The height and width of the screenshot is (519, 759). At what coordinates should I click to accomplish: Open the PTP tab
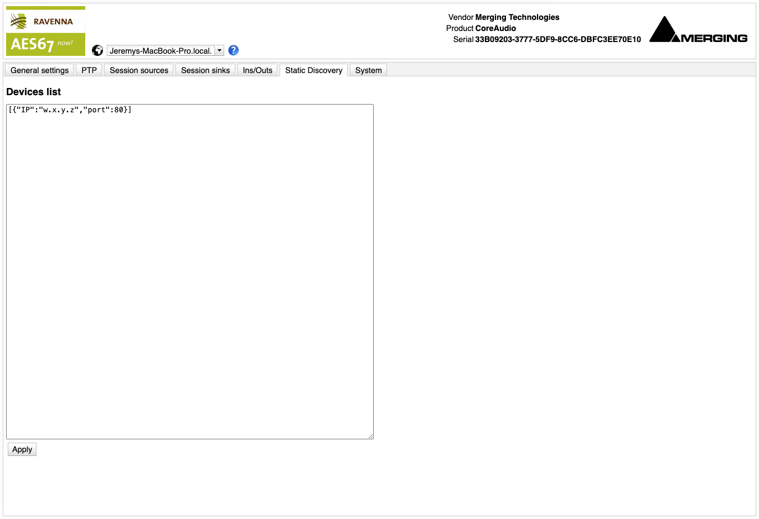pyautogui.click(x=89, y=70)
